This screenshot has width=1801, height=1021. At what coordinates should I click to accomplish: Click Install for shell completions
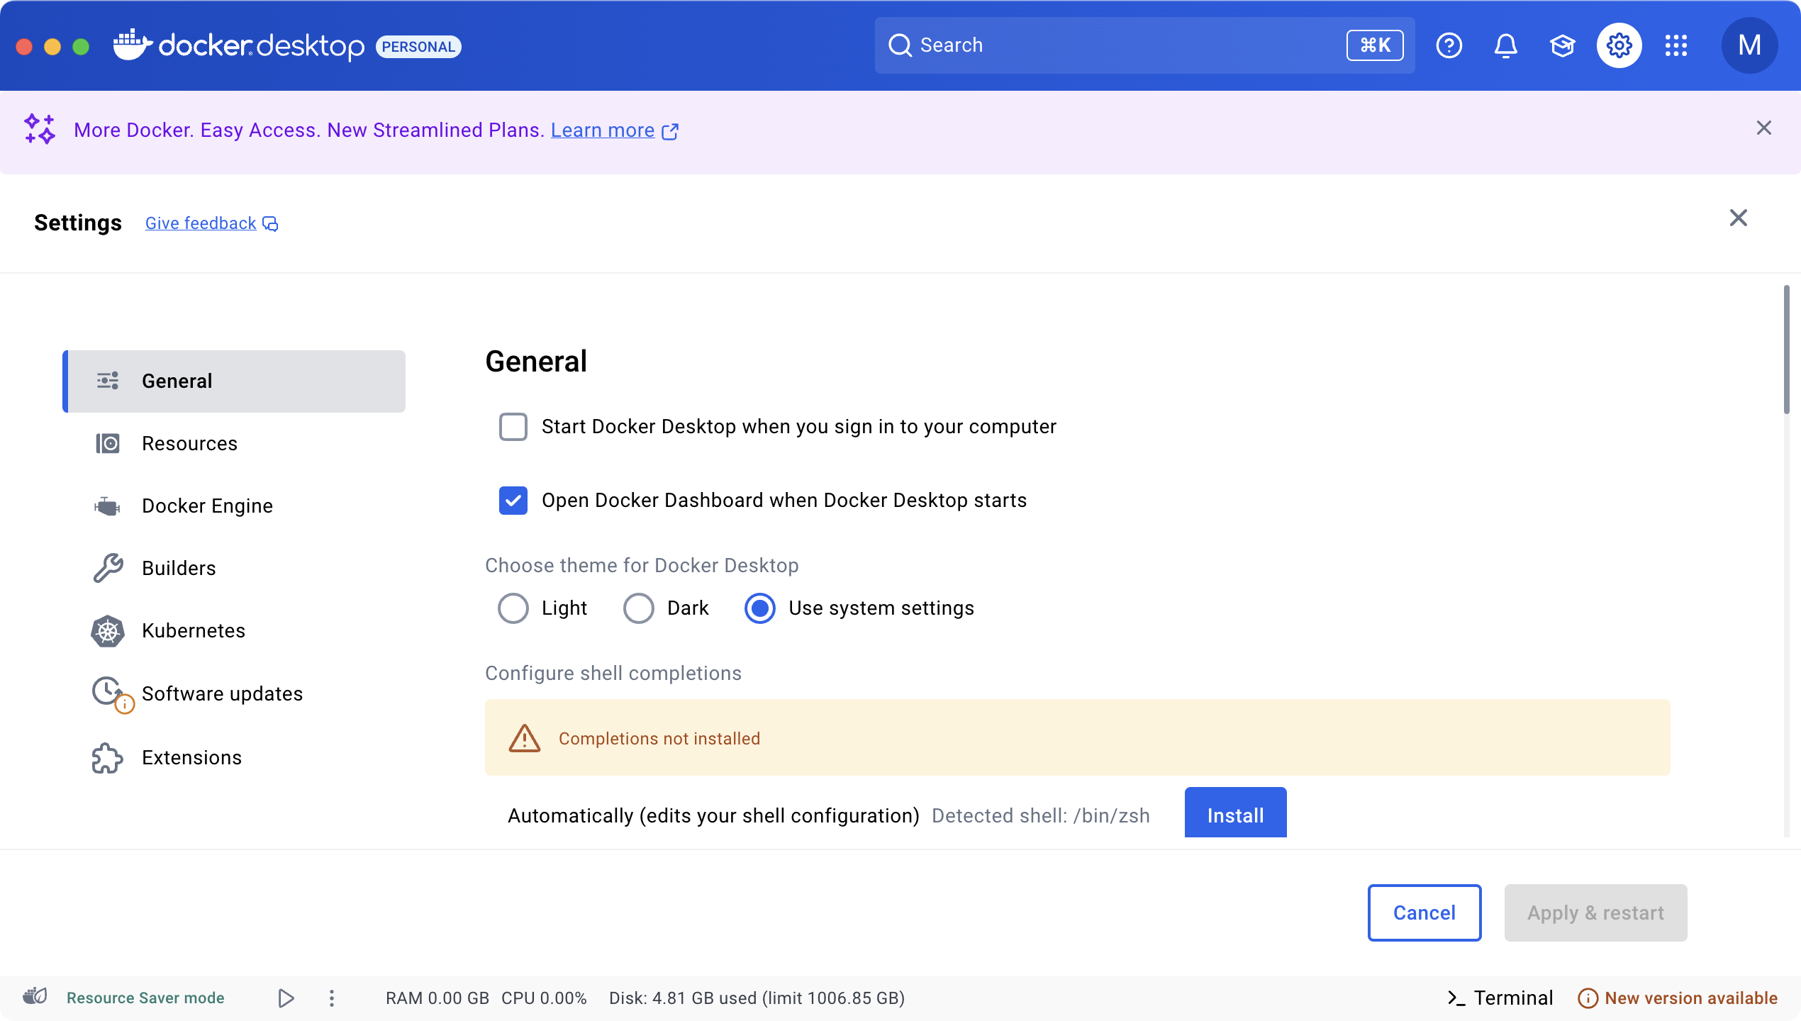(1235, 814)
